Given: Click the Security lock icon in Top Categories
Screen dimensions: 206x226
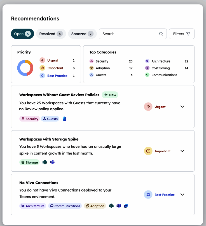Looking at the screenshot, I should pos(92,61).
